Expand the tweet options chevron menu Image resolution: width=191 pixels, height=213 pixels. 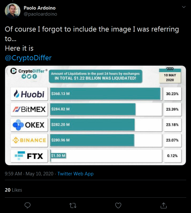click(184, 7)
